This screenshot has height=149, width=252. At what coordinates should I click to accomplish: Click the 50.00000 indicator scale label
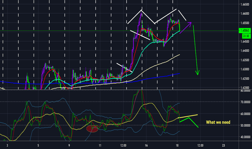coord(246,125)
